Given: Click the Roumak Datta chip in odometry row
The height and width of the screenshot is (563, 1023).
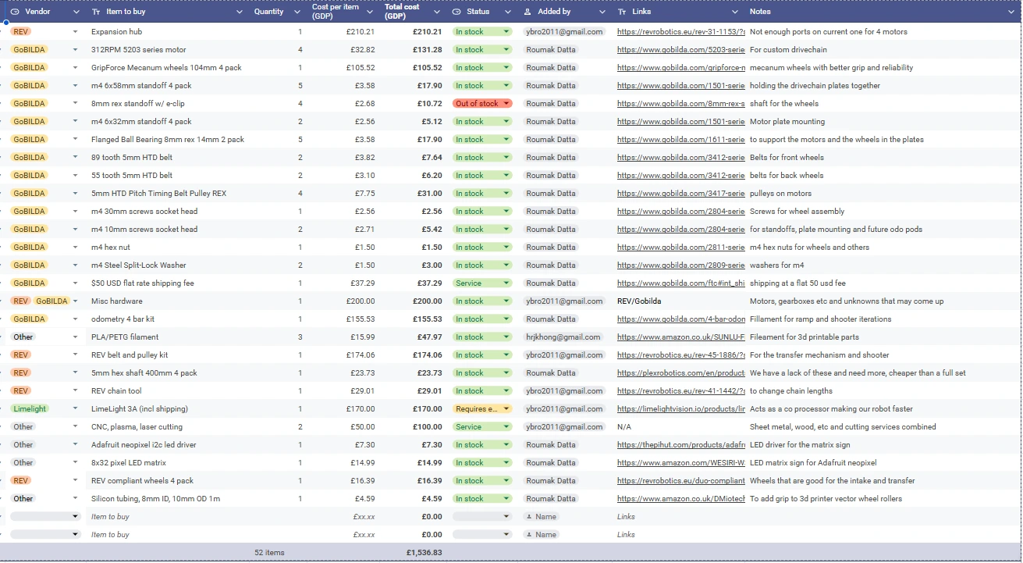Looking at the screenshot, I should tap(550, 319).
